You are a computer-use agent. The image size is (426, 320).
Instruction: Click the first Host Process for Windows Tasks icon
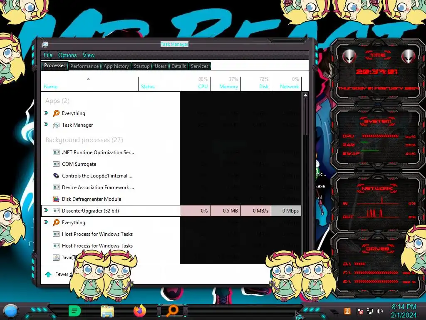click(56, 234)
